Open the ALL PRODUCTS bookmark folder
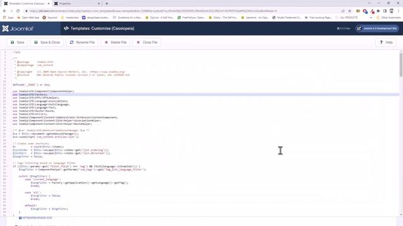Screen dimensions: 403x226 tap(346, 18)
